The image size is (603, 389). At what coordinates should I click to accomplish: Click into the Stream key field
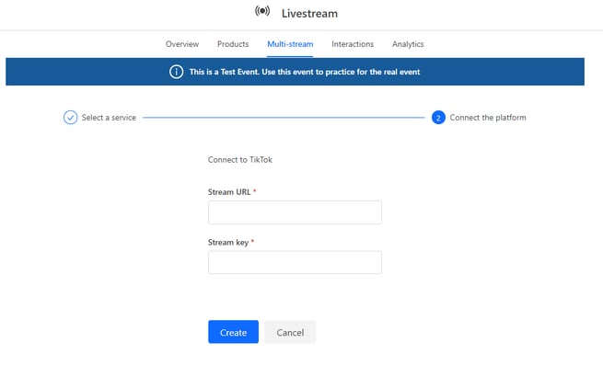pos(295,262)
